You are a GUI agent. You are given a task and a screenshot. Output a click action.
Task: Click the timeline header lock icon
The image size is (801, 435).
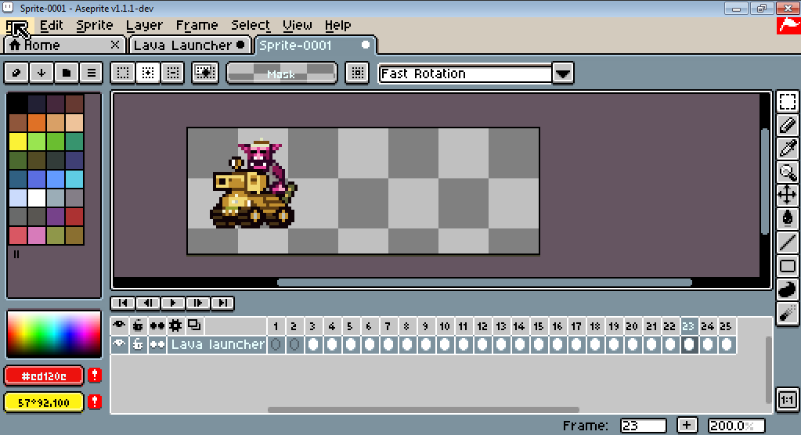pyautogui.click(x=138, y=325)
